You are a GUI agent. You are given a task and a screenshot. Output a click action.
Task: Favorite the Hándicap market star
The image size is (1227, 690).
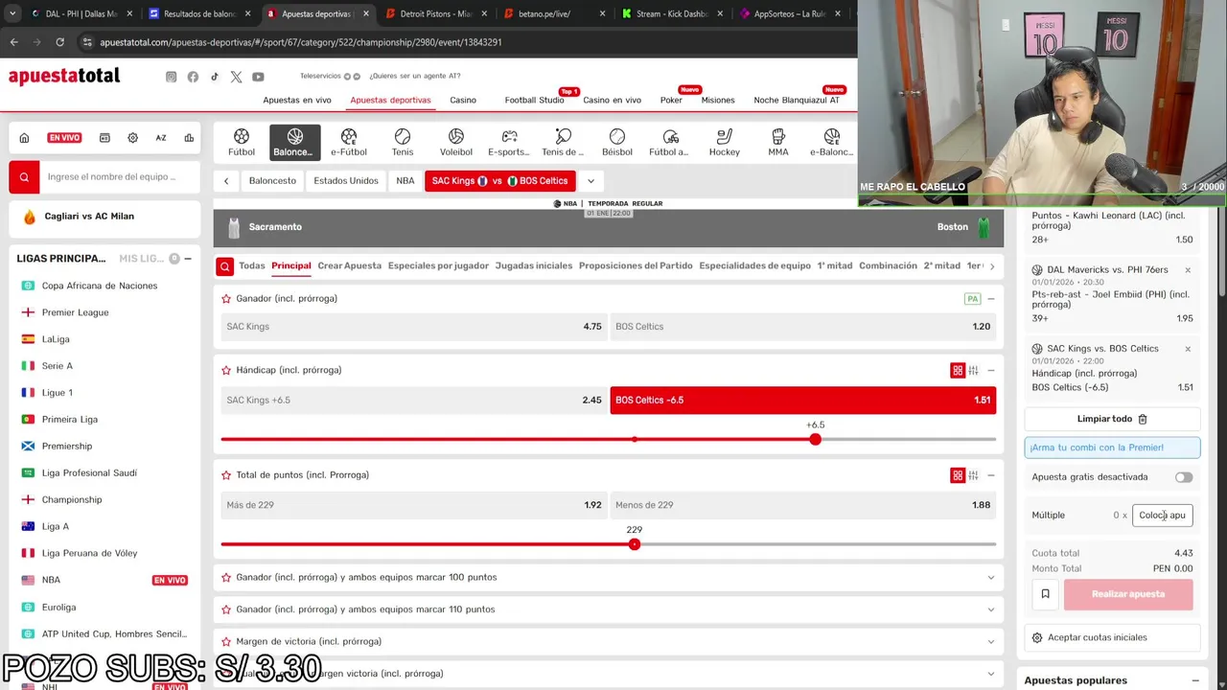tap(226, 370)
